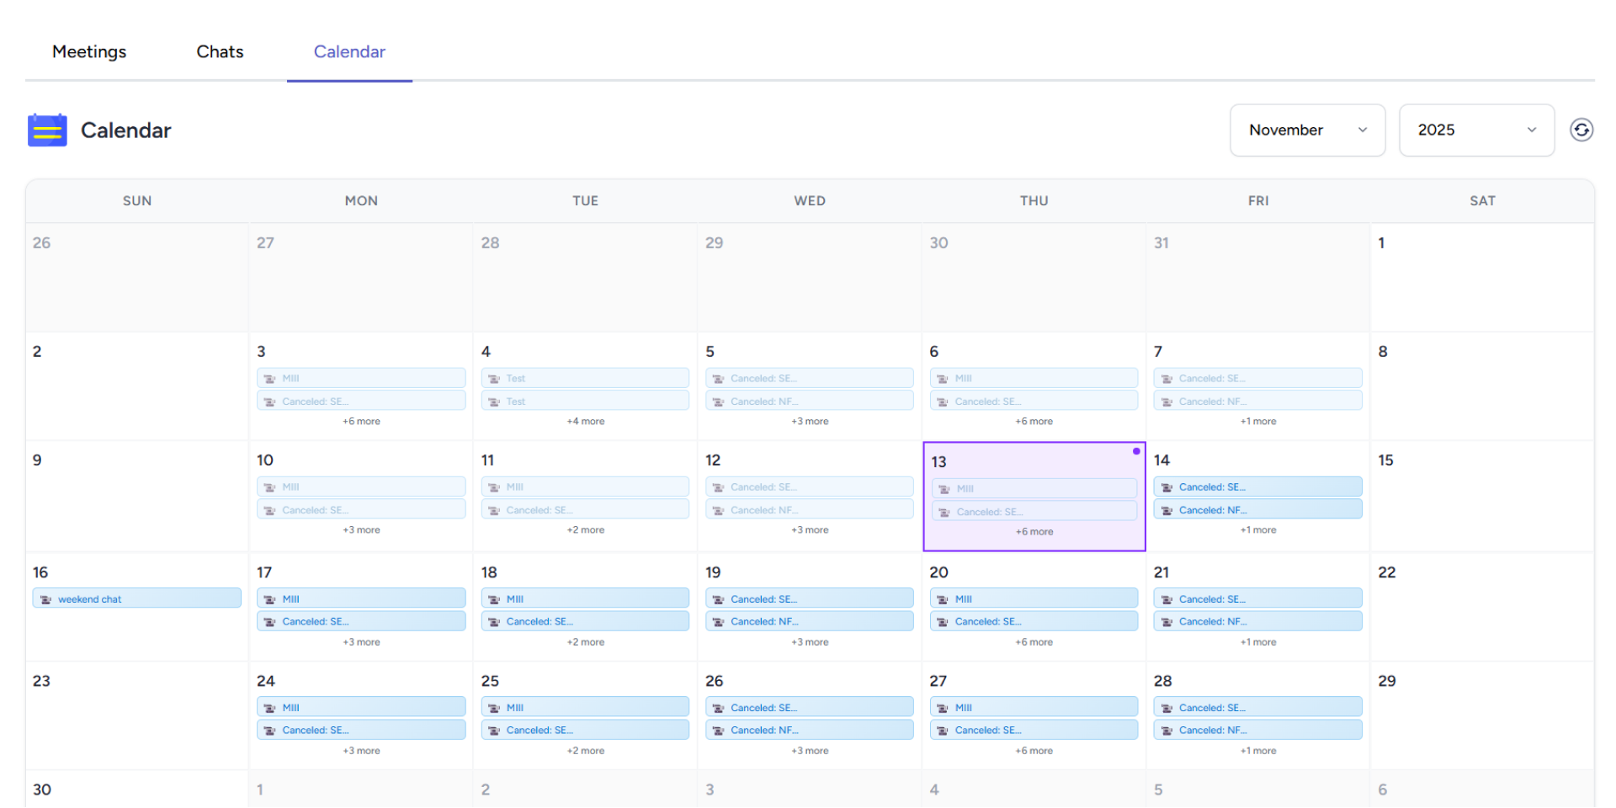The width and height of the screenshot is (1616, 808).
Task: Open the 2025 year dropdown
Action: [1475, 130]
